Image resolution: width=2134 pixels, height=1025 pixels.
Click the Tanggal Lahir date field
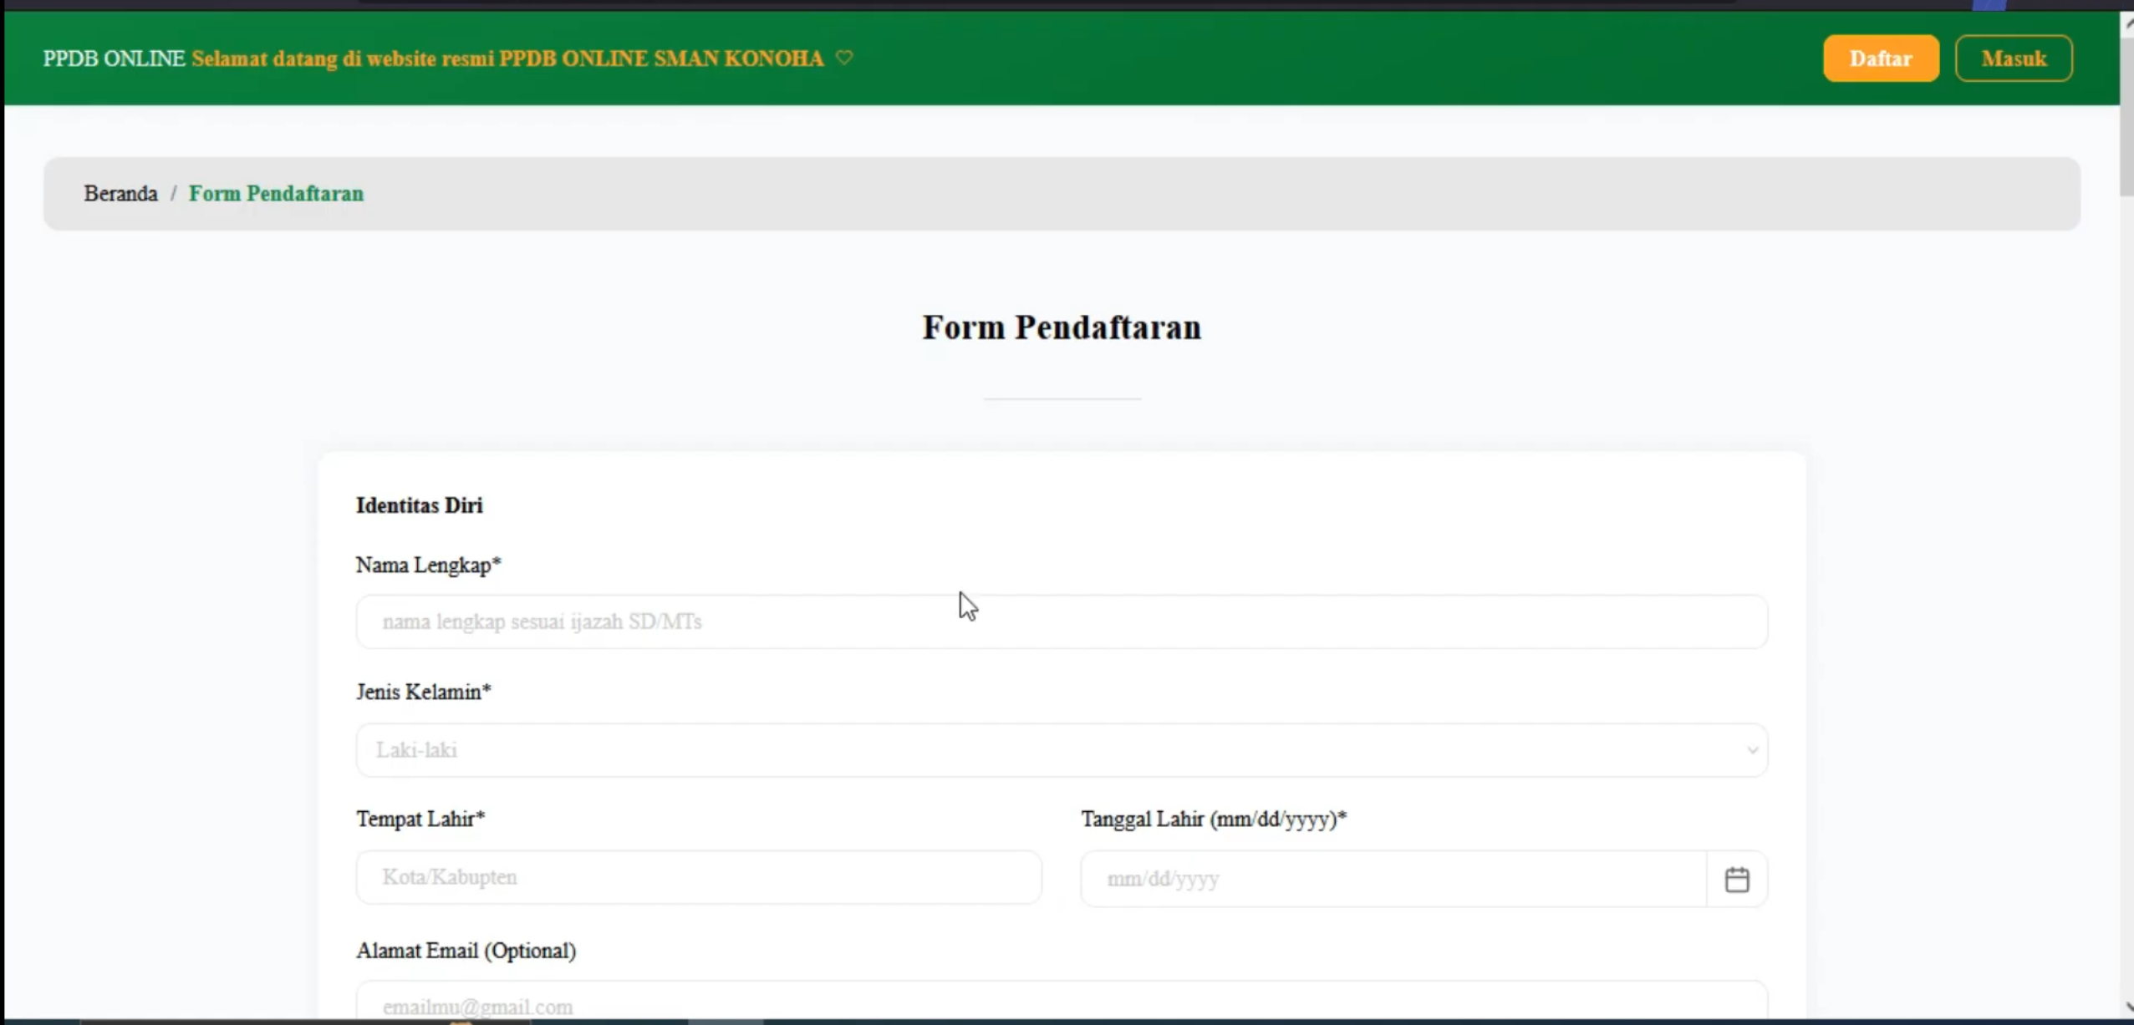[x=1393, y=879]
